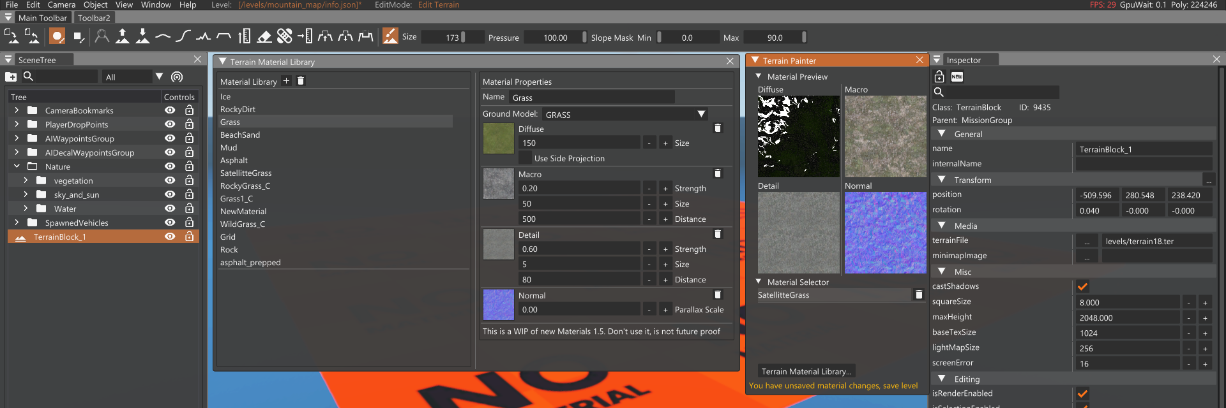Delete selected material in Material Library header

301,81
